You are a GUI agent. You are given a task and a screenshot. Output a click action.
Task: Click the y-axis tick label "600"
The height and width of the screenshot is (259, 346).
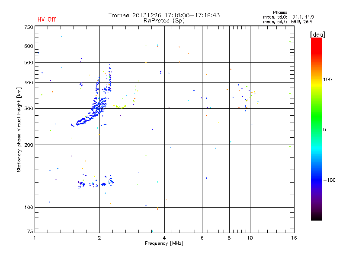coord(29,46)
